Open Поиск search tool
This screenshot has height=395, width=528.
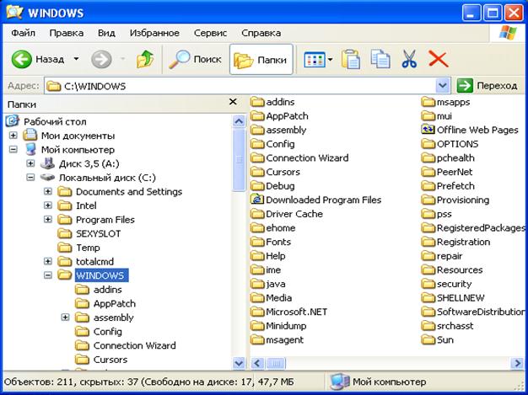click(196, 60)
